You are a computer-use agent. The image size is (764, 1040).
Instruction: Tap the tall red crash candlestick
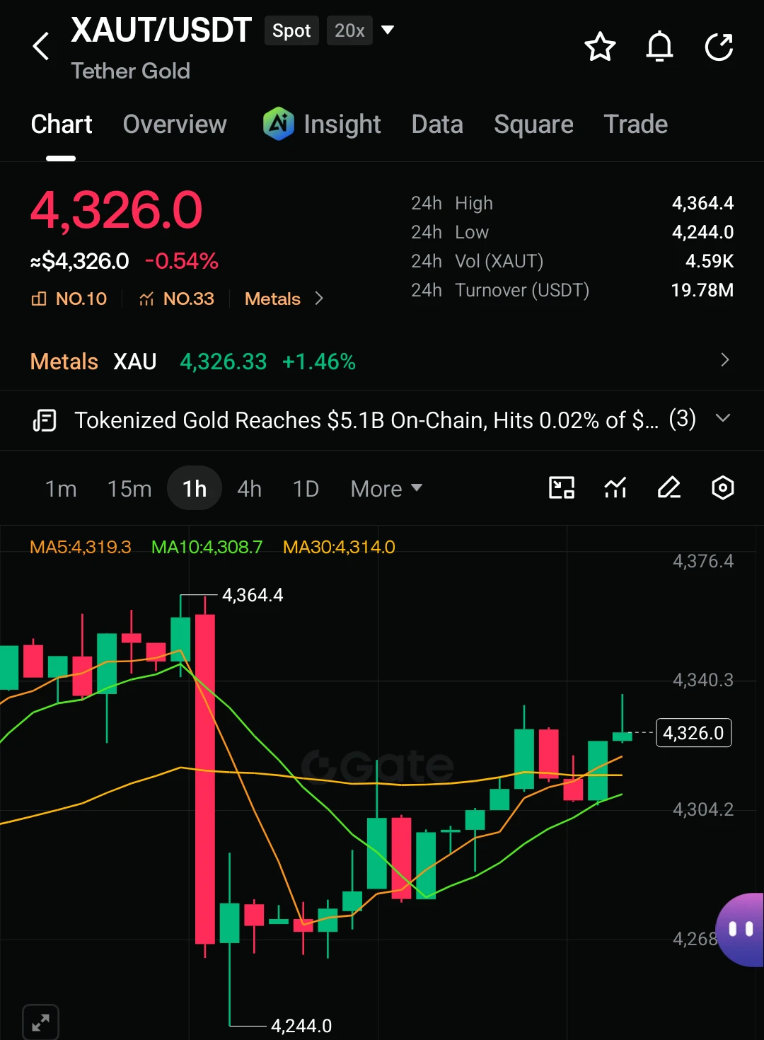(205, 778)
